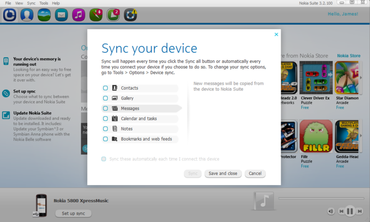
Task: Tick the Gallery sync checkbox
Action: (x=106, y=98)
